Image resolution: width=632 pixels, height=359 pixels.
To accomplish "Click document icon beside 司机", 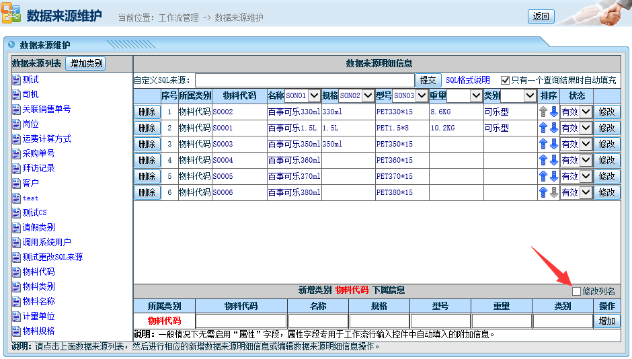I will pos(17,95).
